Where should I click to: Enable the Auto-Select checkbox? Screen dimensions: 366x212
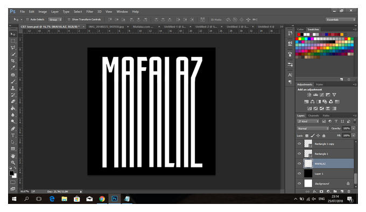tap(27, 19)
